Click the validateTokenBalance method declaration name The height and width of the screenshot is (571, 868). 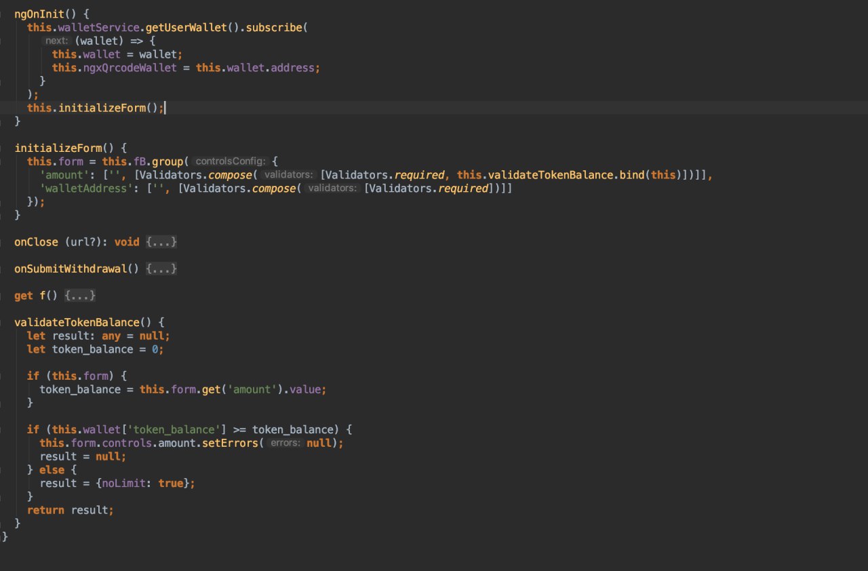tap(77, 322)
